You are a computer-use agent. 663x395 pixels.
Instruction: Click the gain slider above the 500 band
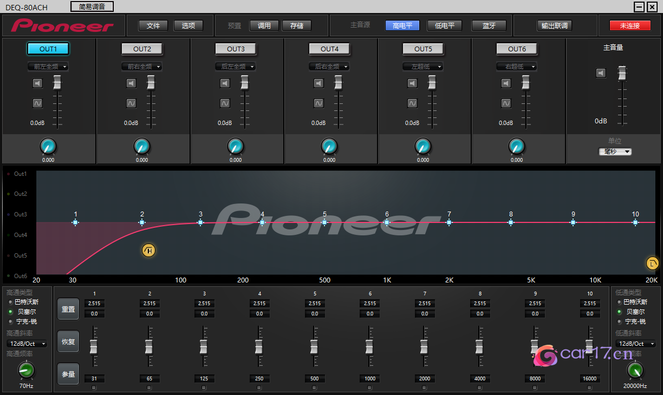point(314,346)
